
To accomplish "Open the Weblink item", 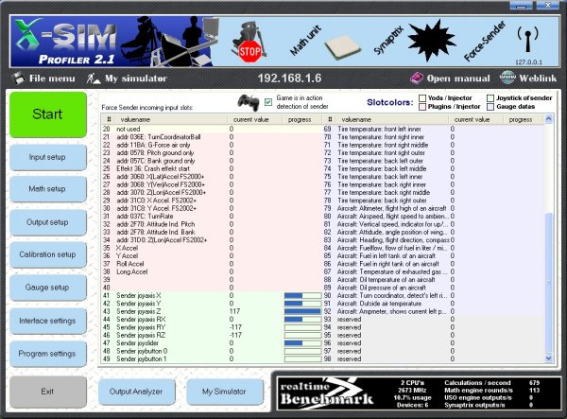I will 538,78.
